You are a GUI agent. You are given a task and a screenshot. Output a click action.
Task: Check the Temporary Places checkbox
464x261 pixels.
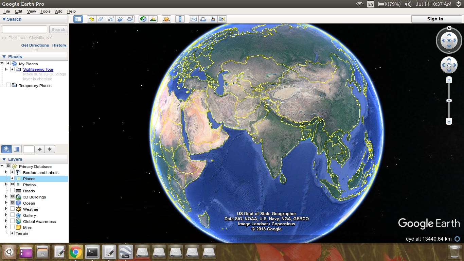pyautogui.click(x=8, y=85)
